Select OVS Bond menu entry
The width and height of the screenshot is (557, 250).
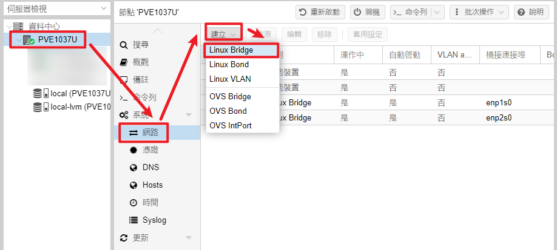pyautogui.click(x=228, y=111)
